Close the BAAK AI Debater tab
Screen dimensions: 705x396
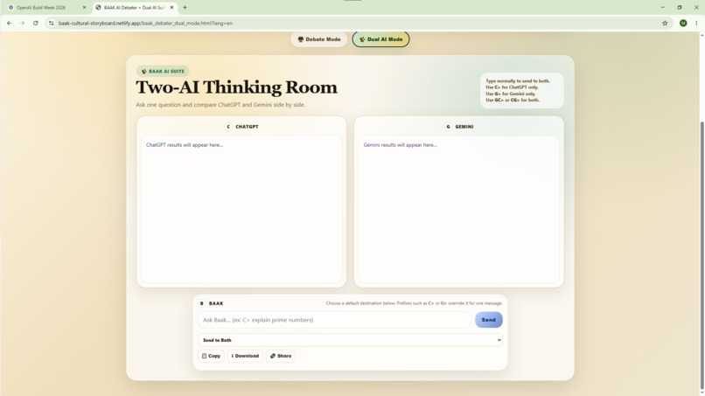[171, 7]
